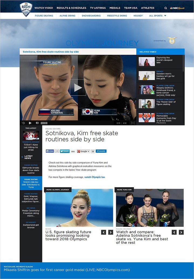This screenshot has height=279, width=194.
Task: Click the Like count 320
Action: click(x=57, y=151)
